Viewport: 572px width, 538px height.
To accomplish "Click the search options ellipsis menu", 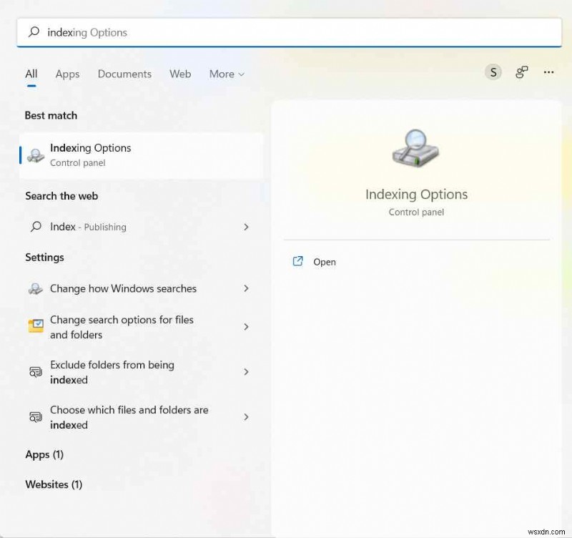I will (548, 72).
